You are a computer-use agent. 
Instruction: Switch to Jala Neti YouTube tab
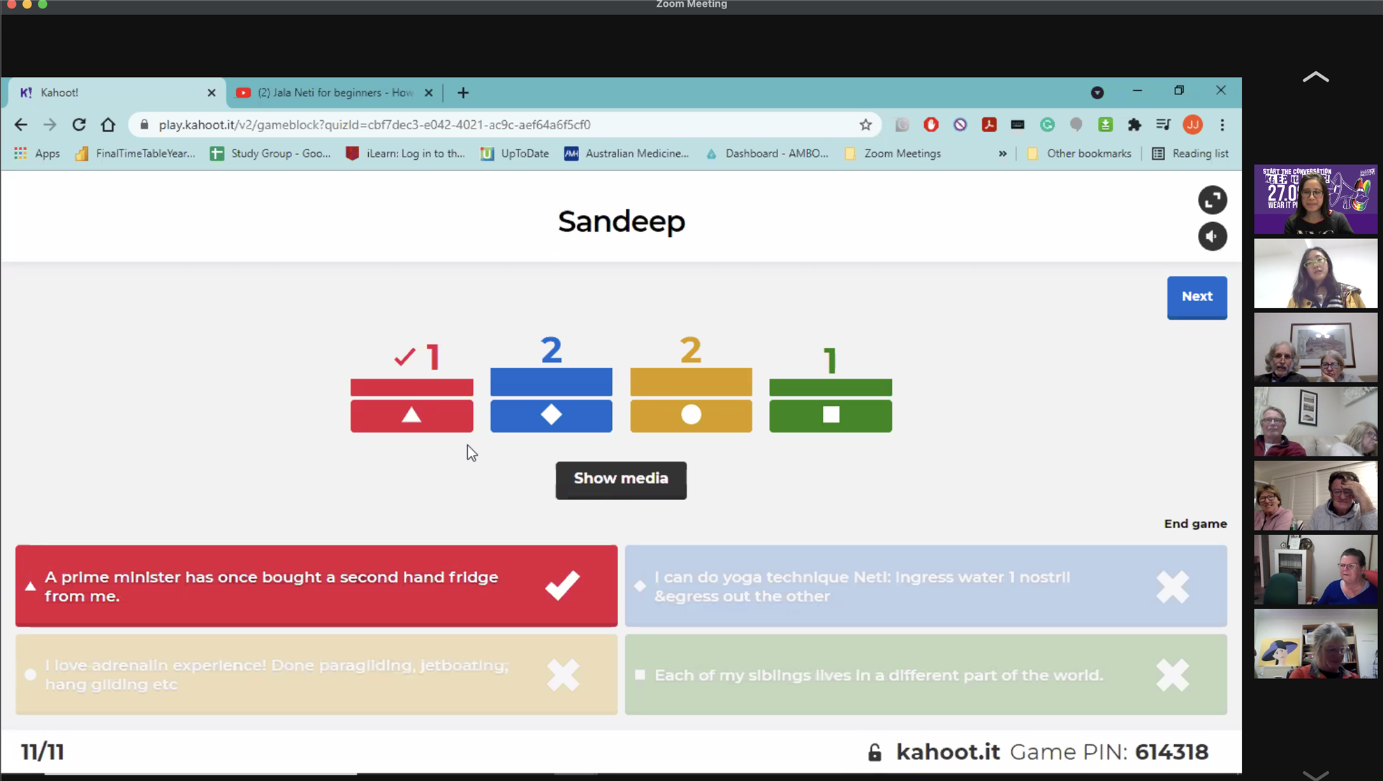tap(334, 93)
